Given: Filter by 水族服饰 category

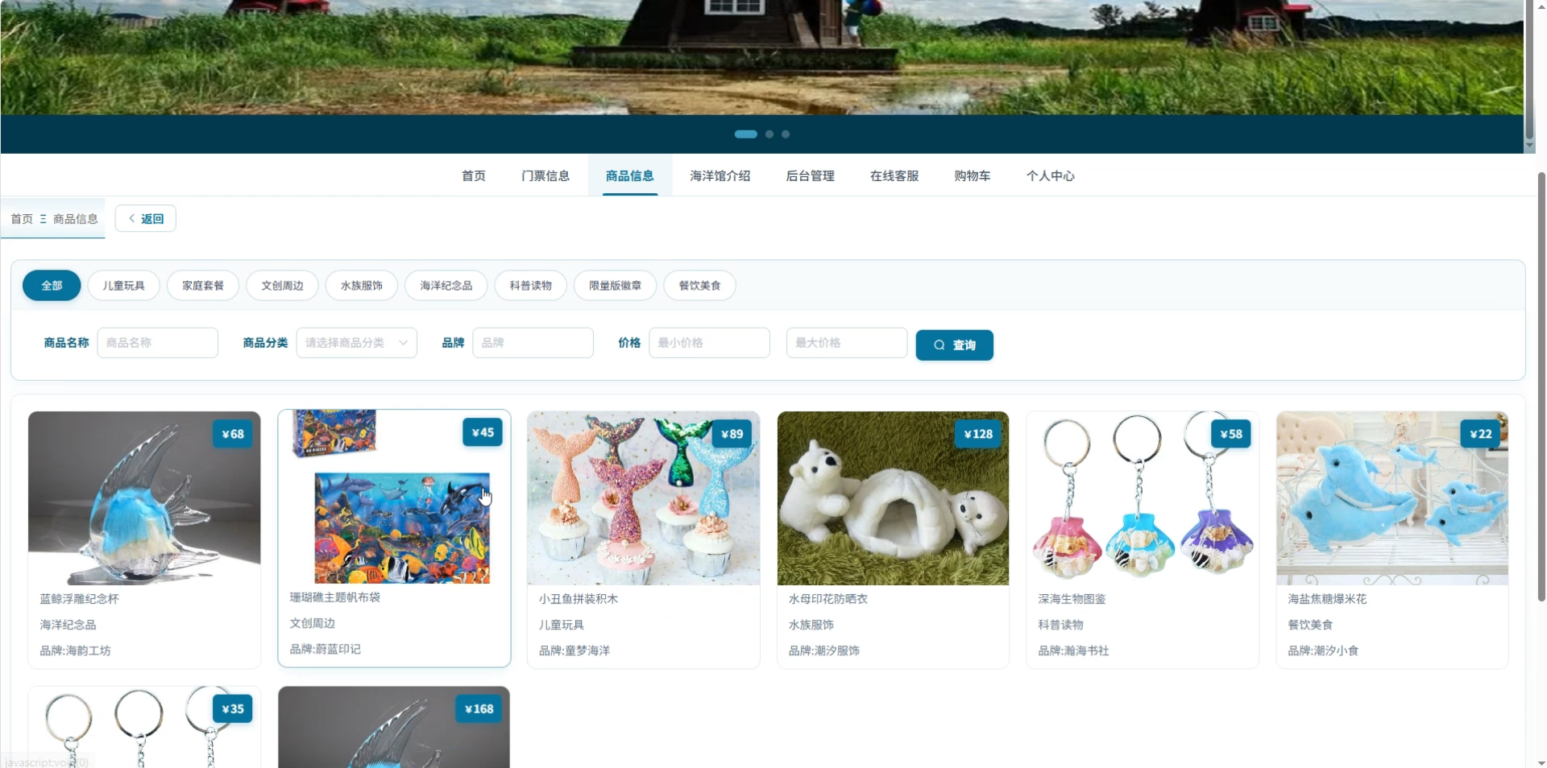Looking at the screenshot, I should [362, 286].
